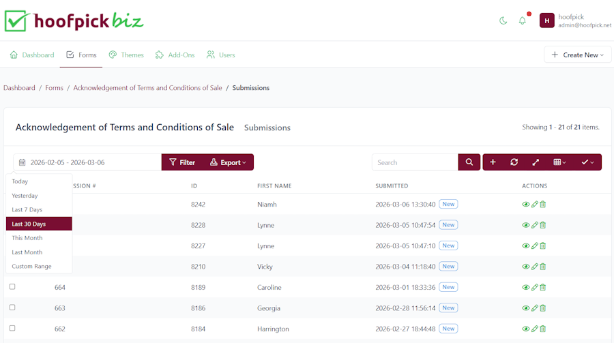Go to Themes tab
The height and width of the screenshot is (343, 614).
click(x=126, y=55)
